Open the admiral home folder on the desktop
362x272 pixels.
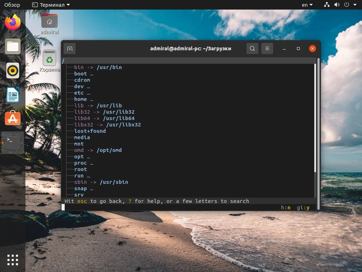49,21
